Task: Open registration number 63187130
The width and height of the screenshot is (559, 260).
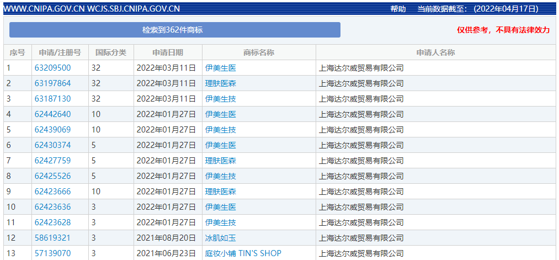Action: tap(53, 99)
